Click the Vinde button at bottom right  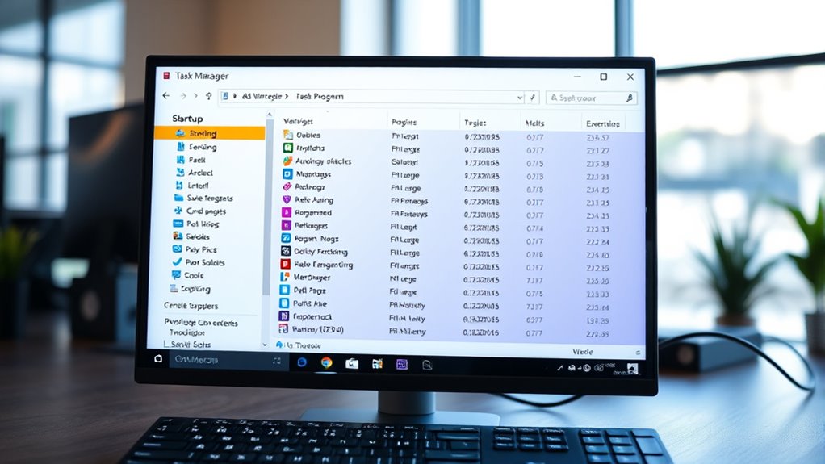point(582,352)
